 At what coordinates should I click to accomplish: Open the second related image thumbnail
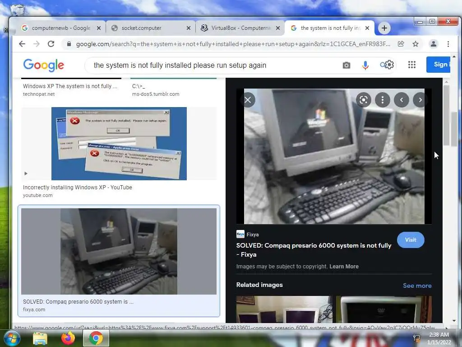(x=384, y=309)
